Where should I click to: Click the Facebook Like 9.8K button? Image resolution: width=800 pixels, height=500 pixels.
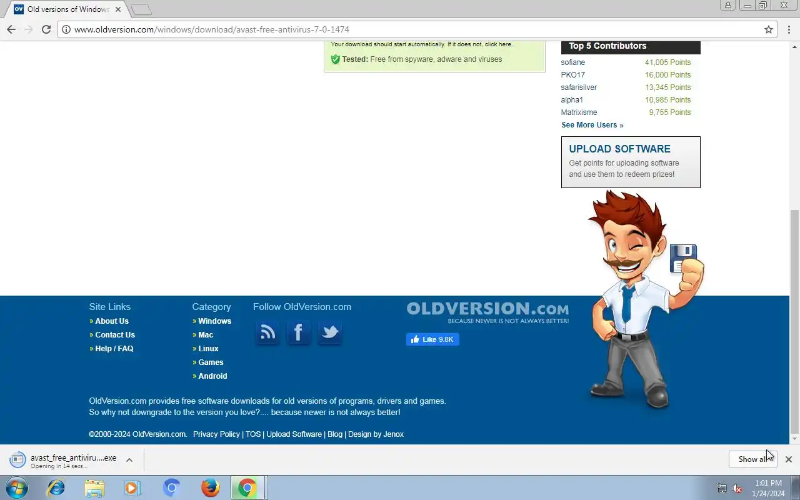[432, 339]
